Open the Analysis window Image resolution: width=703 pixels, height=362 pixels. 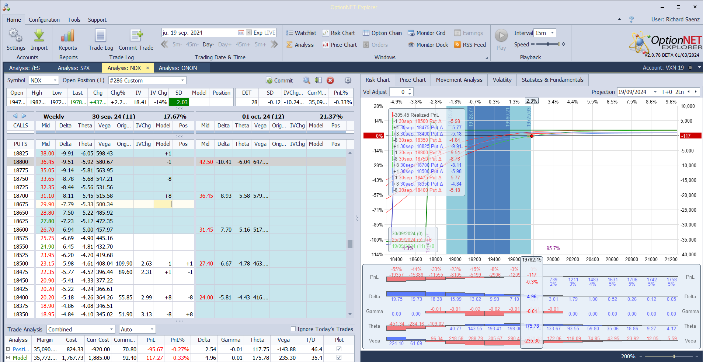point(300,45)
